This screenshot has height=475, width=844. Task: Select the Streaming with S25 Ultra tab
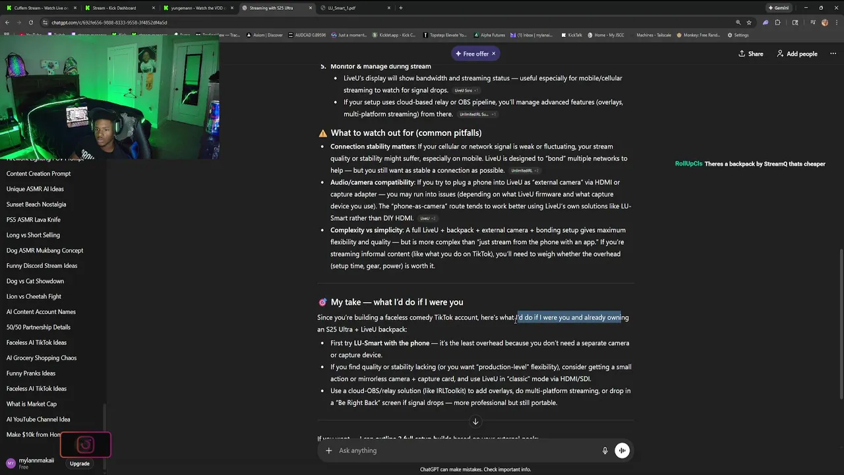pos(276,8)
